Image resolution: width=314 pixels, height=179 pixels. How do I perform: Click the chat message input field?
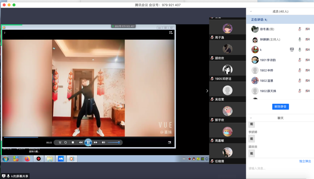click(x=279, y=168)
